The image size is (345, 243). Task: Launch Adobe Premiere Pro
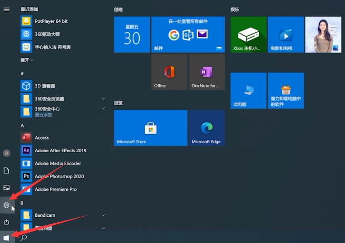[x=63, y=189]
